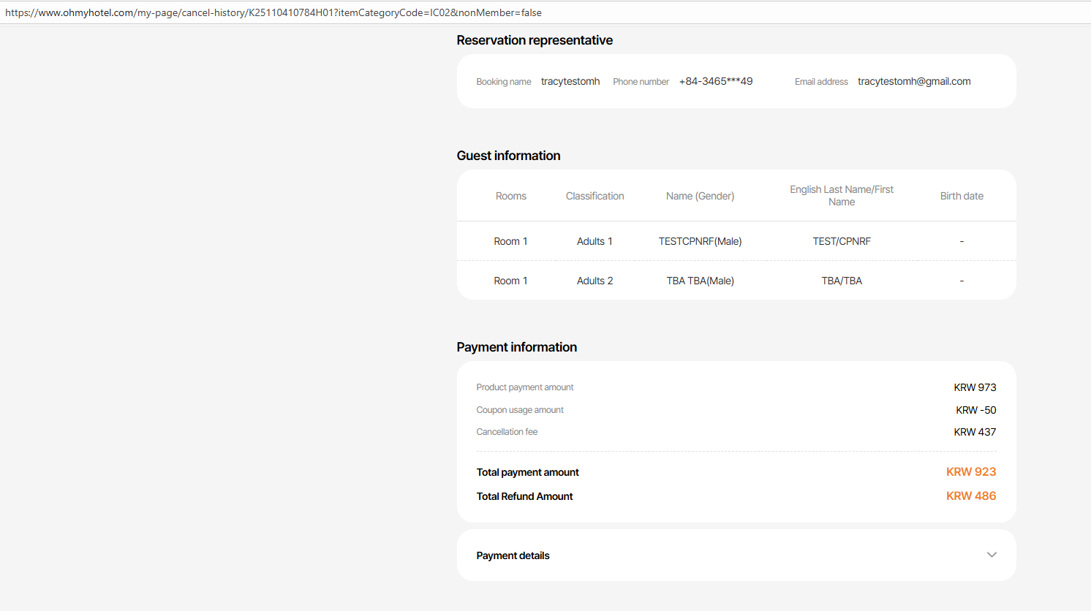Click the browser URL address field
Viewport: 1091px width, 611px height.
pos(273,12)
